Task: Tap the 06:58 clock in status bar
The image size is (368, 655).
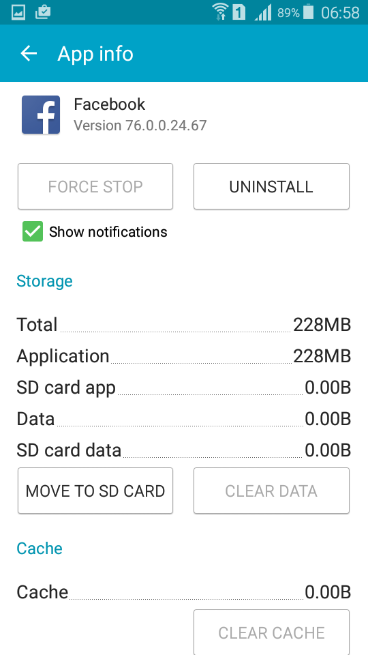Action: 340,12
